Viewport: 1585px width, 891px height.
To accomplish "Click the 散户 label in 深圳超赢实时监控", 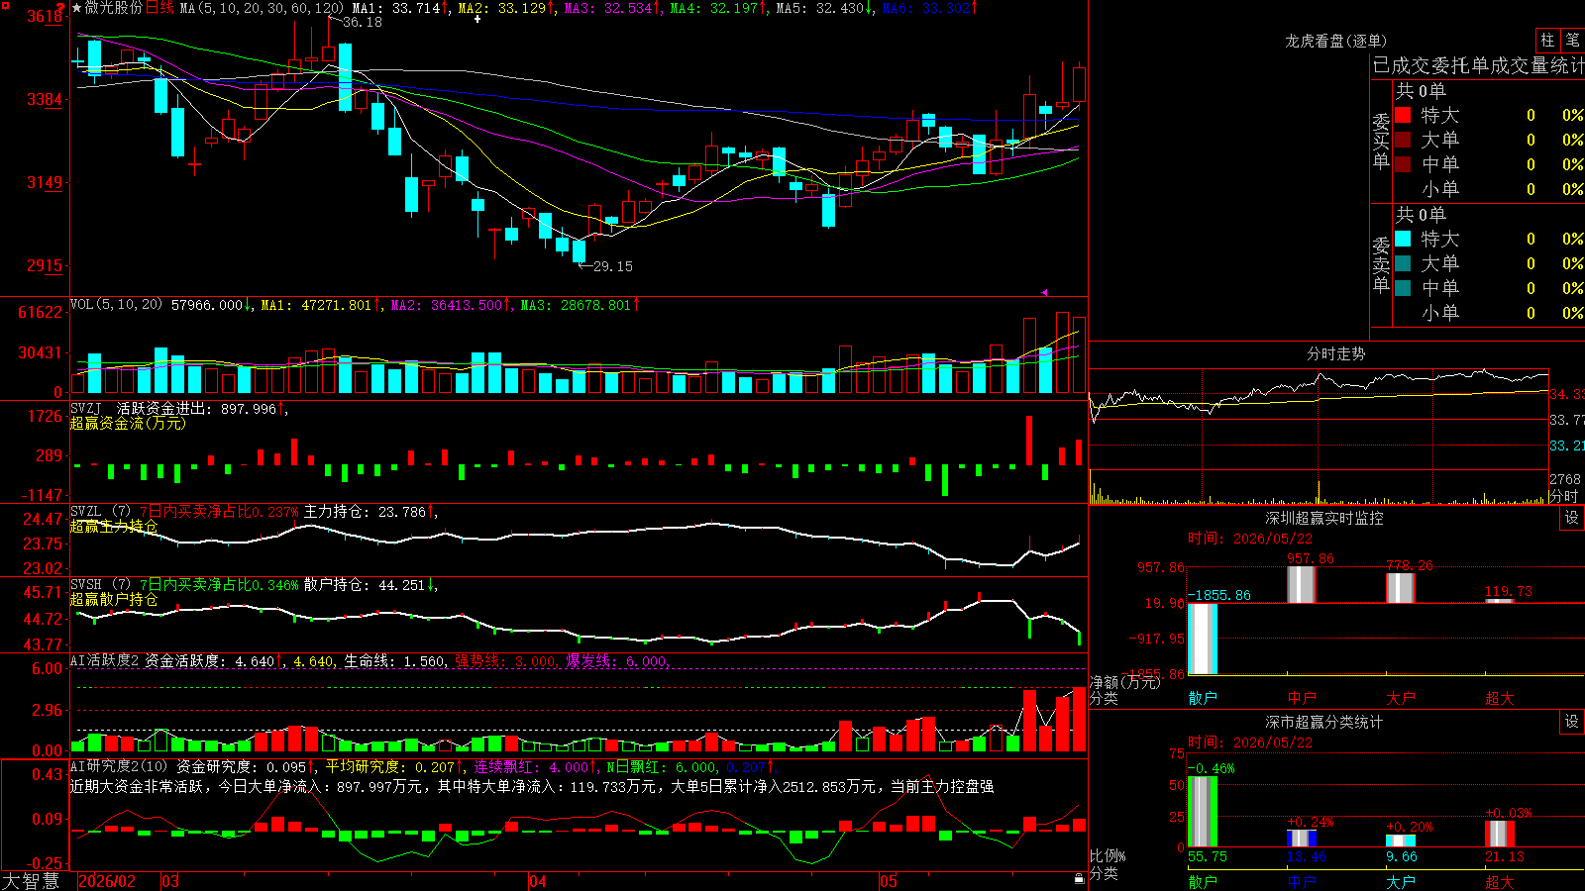I will coord(1203,698).
